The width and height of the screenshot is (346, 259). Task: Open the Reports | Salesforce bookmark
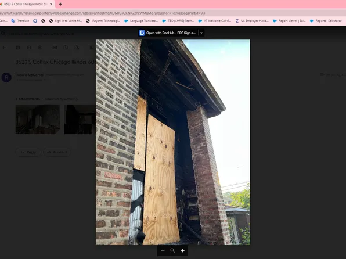pos(326,21)
